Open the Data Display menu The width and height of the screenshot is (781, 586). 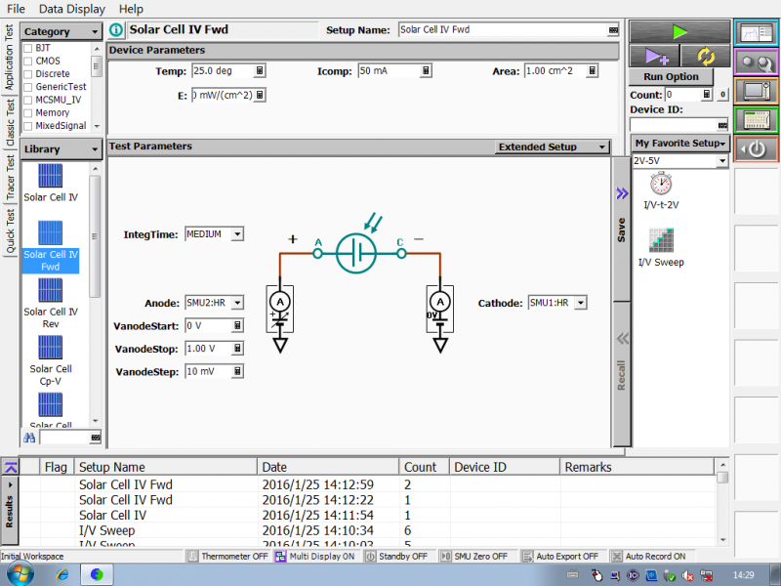point(72,9)
